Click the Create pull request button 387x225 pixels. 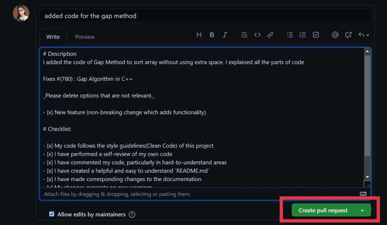tap(323, 210)
